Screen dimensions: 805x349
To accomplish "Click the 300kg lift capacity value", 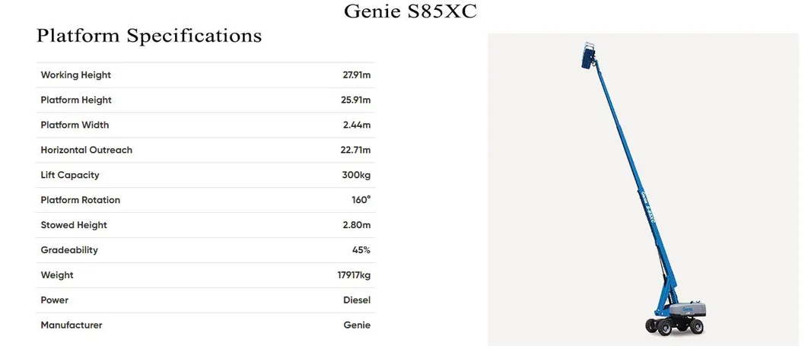I will click(356, 176).
